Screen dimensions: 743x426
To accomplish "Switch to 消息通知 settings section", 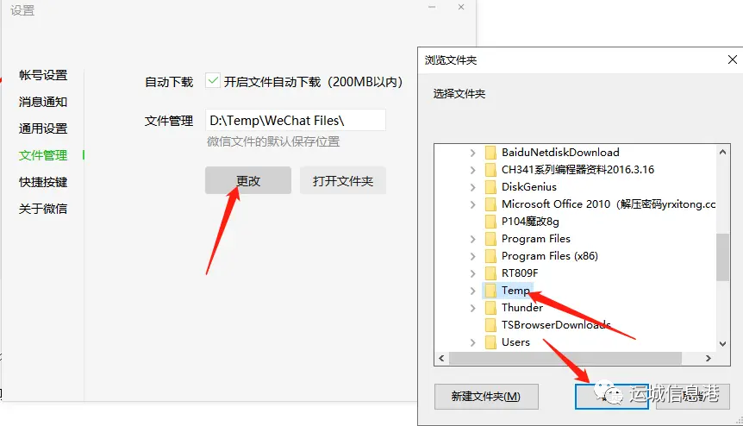I will [x=43, y=102].
